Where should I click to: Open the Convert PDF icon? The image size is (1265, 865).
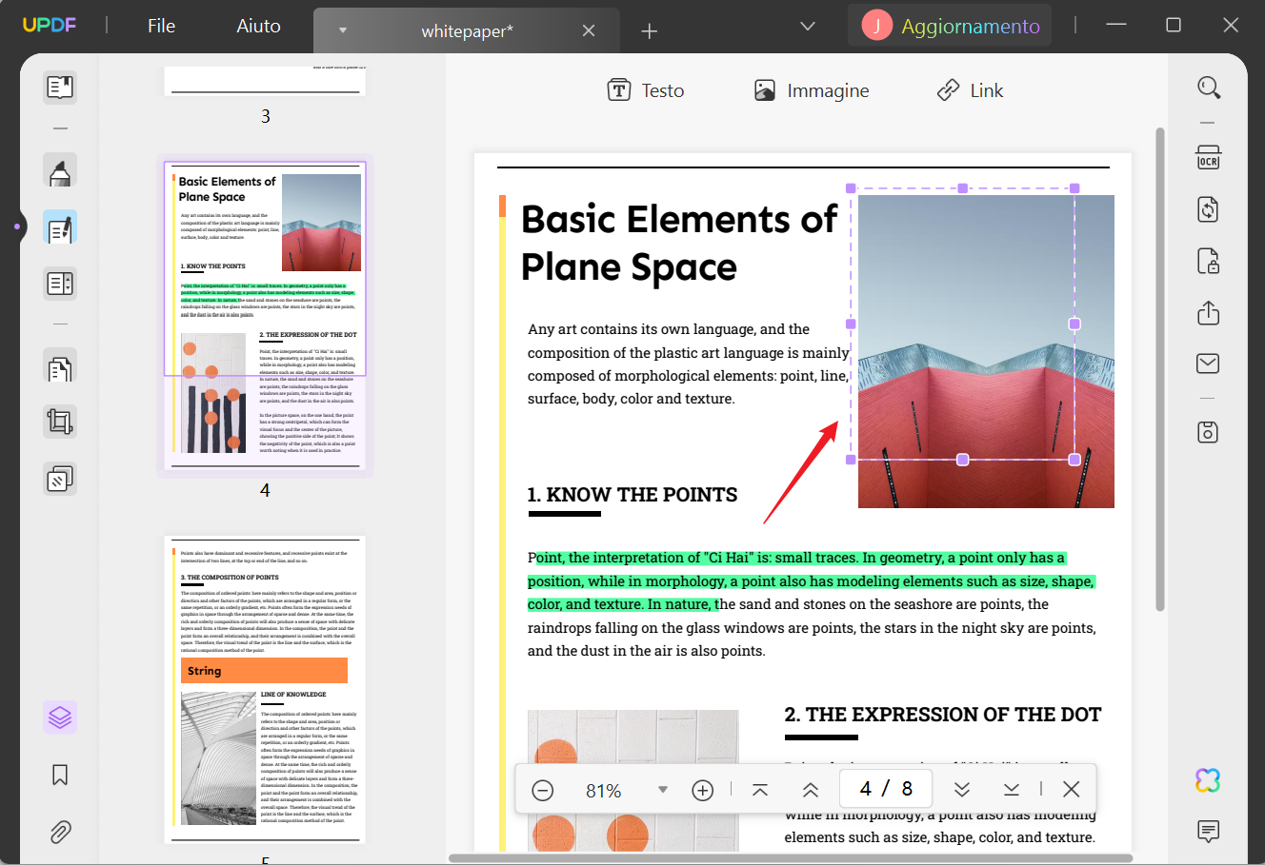1209,209
